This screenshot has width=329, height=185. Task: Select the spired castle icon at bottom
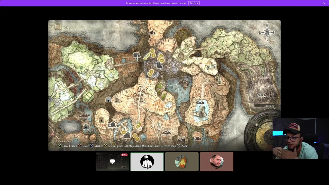pyautogui.click(x=182, y=138)
